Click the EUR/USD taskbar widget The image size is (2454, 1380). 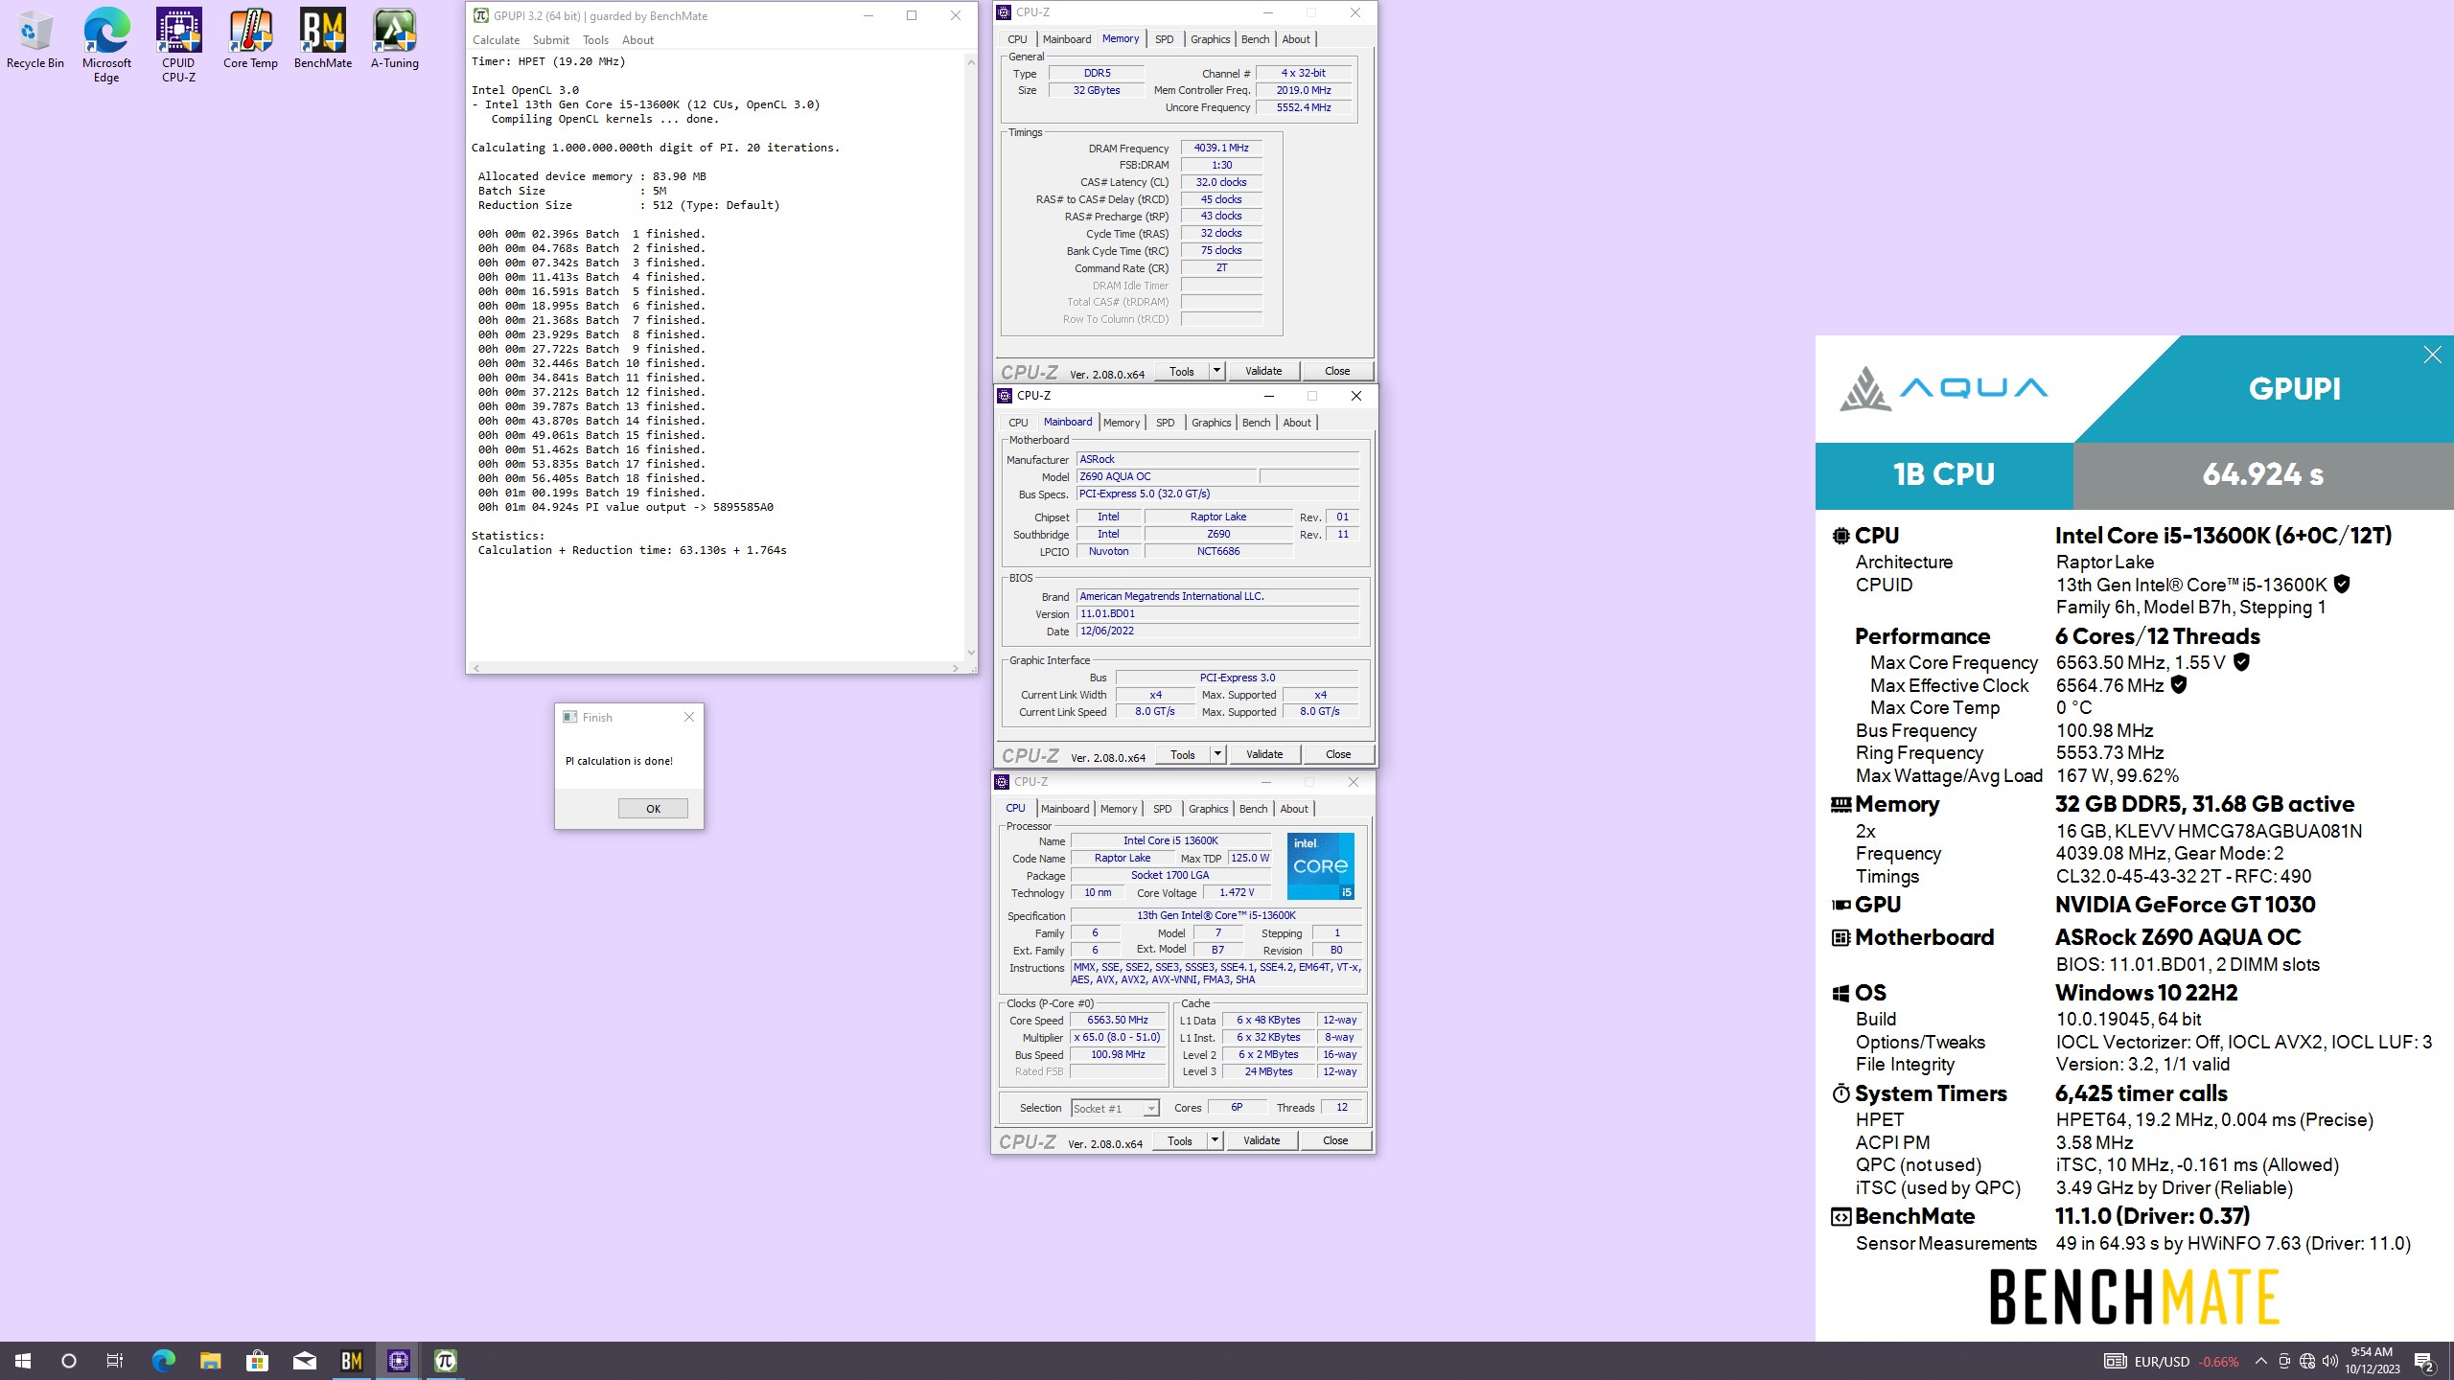2171,1361
